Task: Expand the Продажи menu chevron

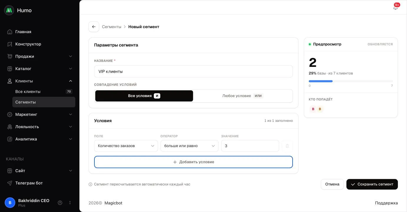Action: tap(71, 56)
